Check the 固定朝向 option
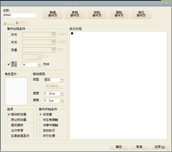The width and height of the screenshot is (172, 152). [9, 125]
